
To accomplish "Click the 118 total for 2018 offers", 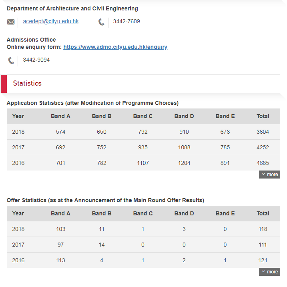I will point(263,229).
